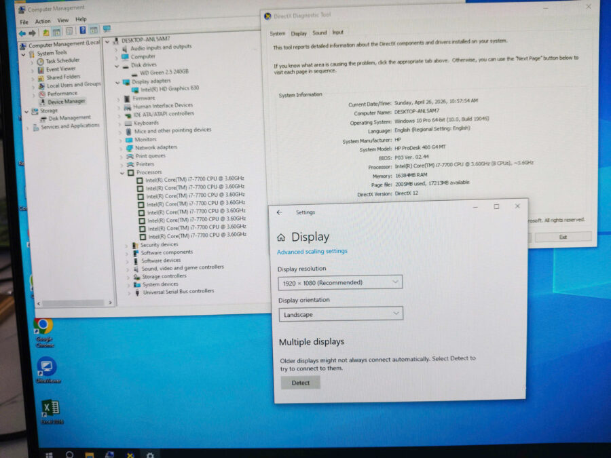Image resolution: width=611 pixels, height=458 pixels.
Task: Expand the Services and Applications node
Action: pyautogui.click(x=27, y=128)
